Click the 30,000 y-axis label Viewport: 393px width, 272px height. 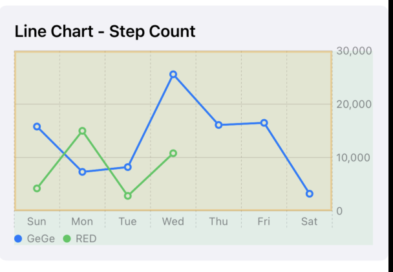pos(354,51)
